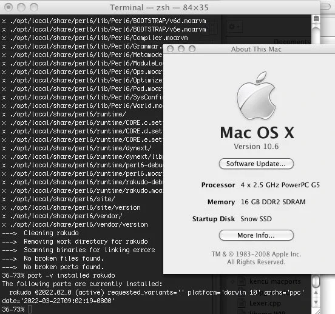The width and height of the screenshot is (335, 314).
Task: Click the Removing work directory for rakudo line
Action: 75,241
